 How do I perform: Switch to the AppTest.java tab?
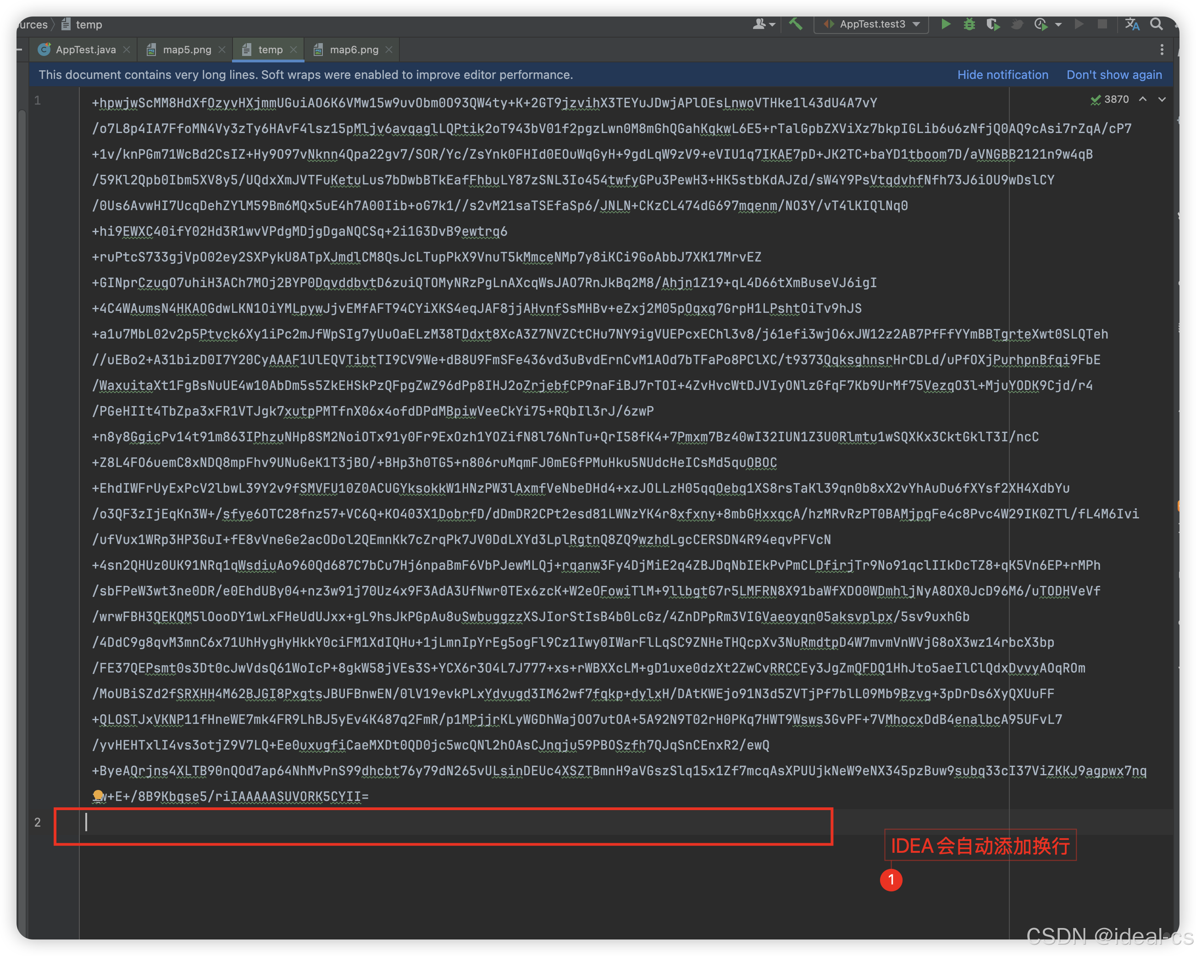85,50
